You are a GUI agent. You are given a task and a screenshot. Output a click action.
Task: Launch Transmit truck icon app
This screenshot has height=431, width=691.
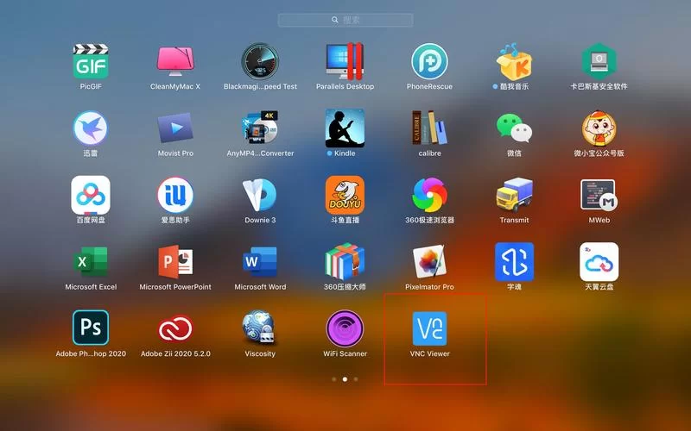tap(514, 196)
